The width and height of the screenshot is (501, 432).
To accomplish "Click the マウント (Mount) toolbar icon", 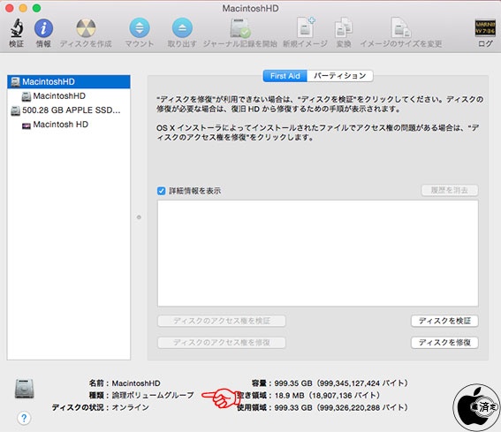I will tap(140, 28).
